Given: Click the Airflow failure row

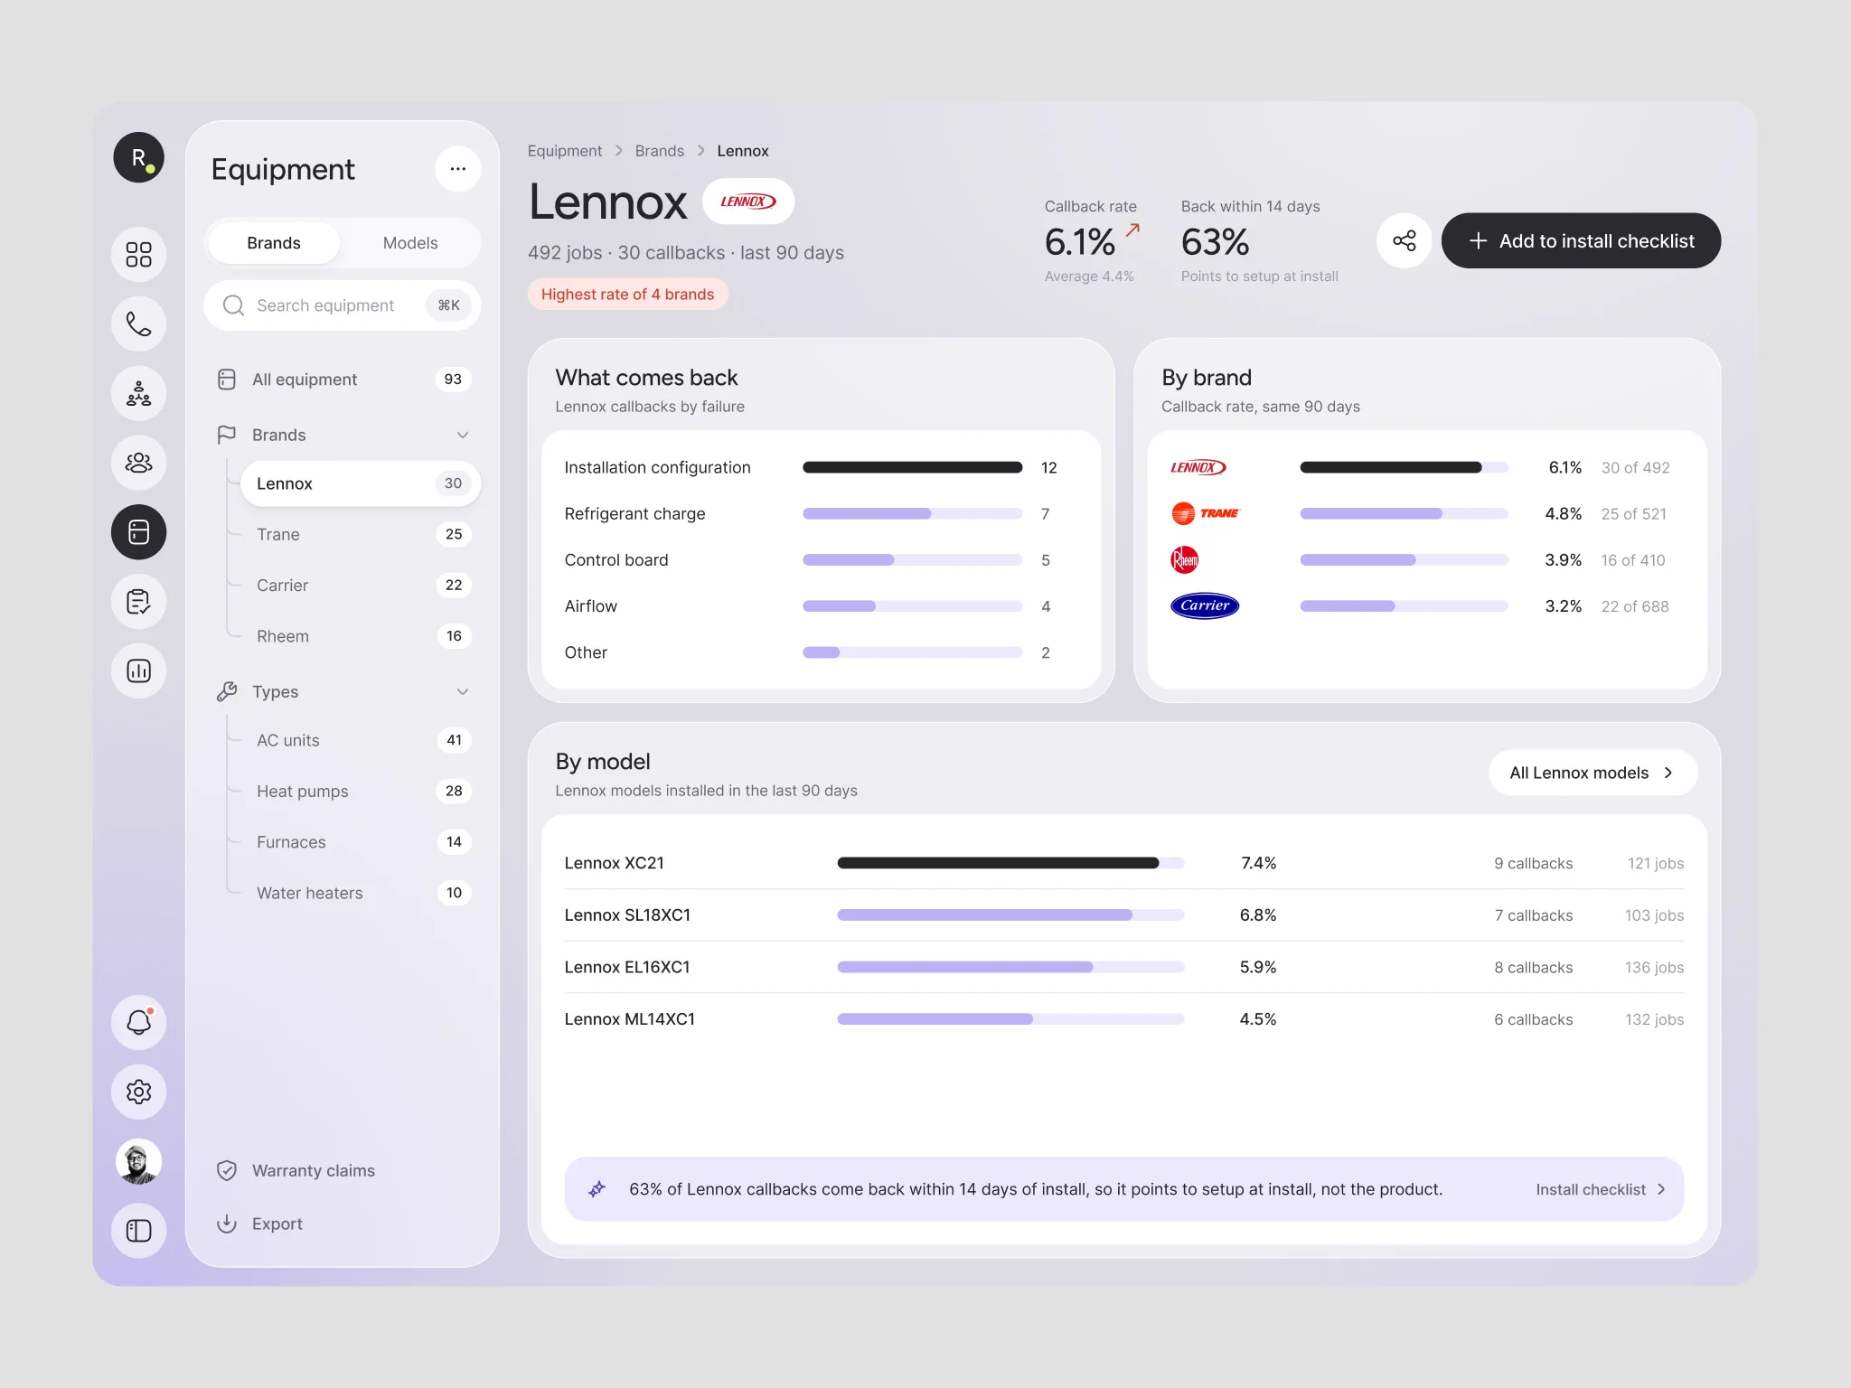Looking at the screenshot, I should pos(821,606).
